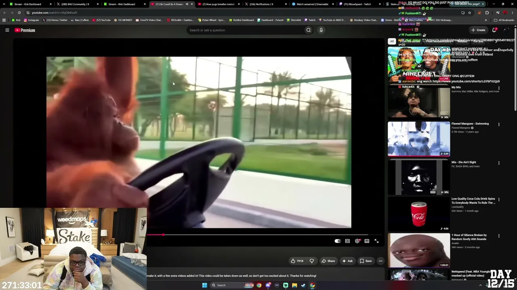Open Flawed Mangoes - Swimming thumbnail

[x=419, y=139]
